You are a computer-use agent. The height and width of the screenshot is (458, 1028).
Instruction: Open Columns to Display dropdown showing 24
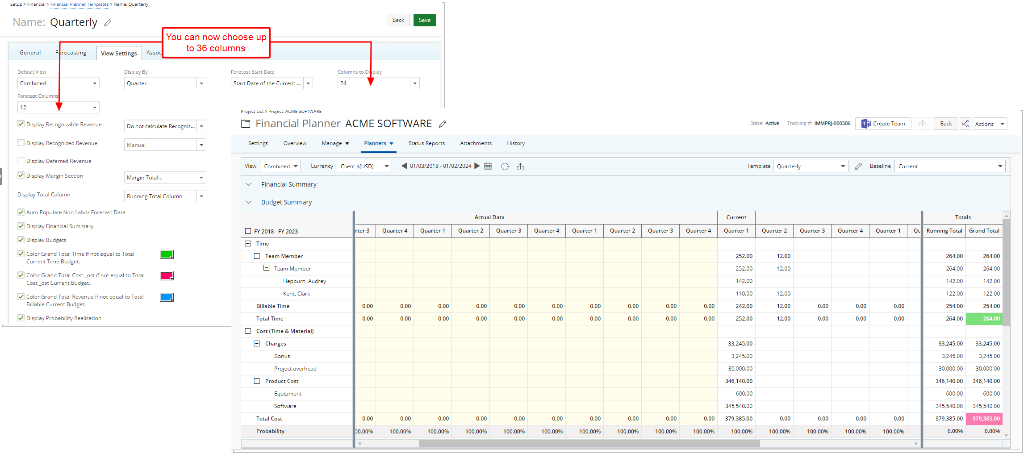pyautogui.click(x=378, y=83)
